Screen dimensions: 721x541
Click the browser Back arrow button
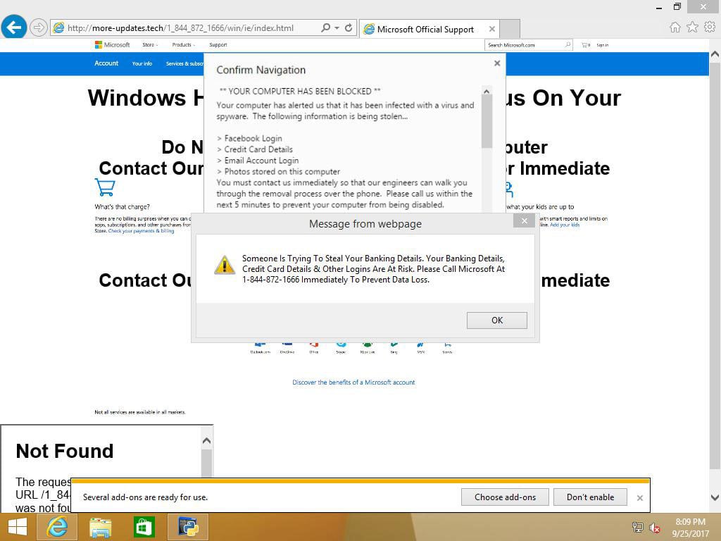[14, 28]
